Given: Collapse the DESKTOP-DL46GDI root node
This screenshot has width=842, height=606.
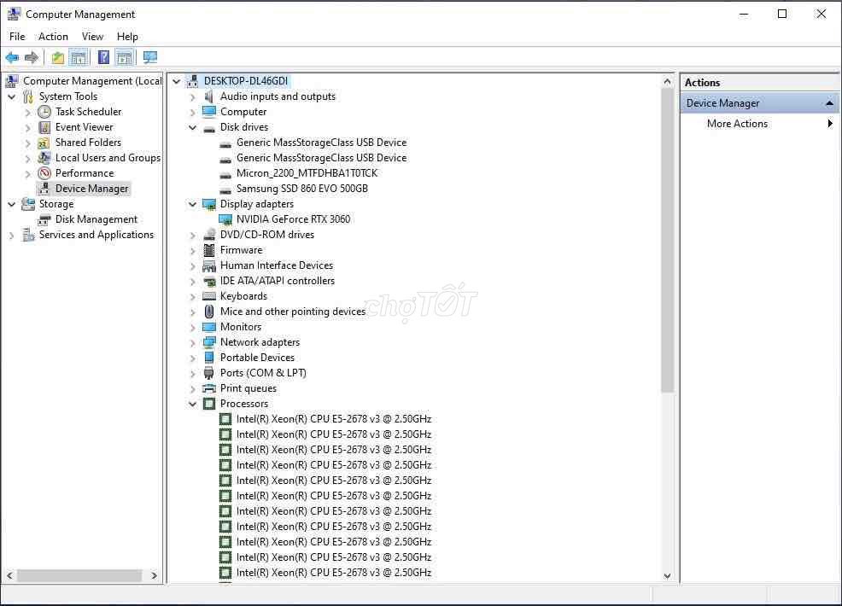Looking at the screenshot, I should [177, 81].
